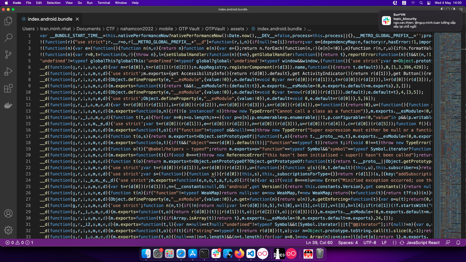This screenshot has height=262, width=466.
Task: Open Slack from the Dock
Action: (216, 254)
